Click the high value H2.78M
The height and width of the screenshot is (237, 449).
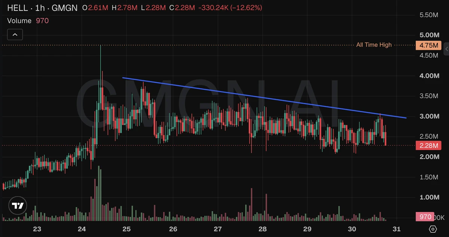(125, 8)
